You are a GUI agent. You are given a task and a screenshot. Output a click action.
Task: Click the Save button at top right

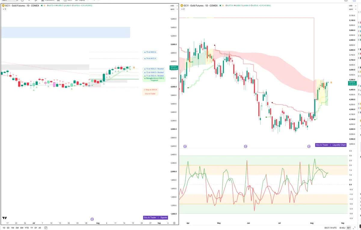point(354,1)
